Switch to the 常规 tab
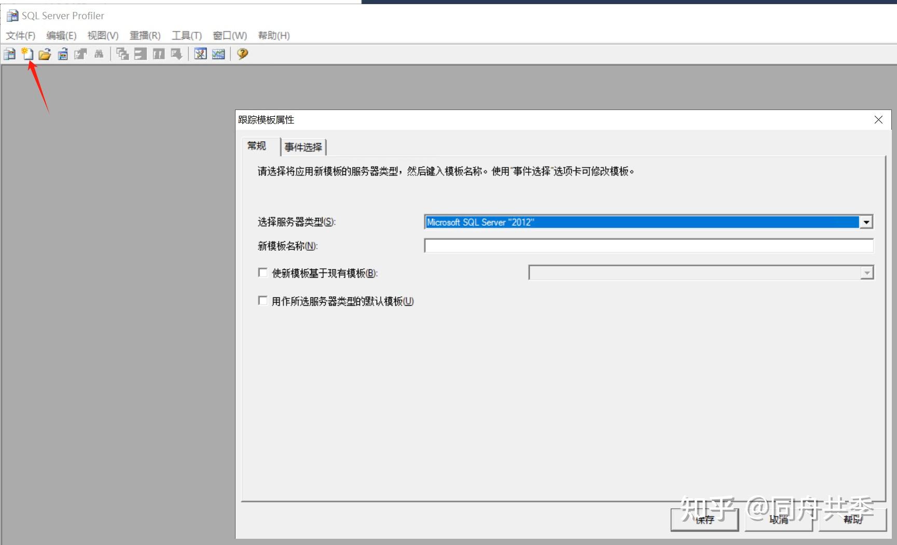The height and width of the screenshot is (545, 897). [256, 147]
